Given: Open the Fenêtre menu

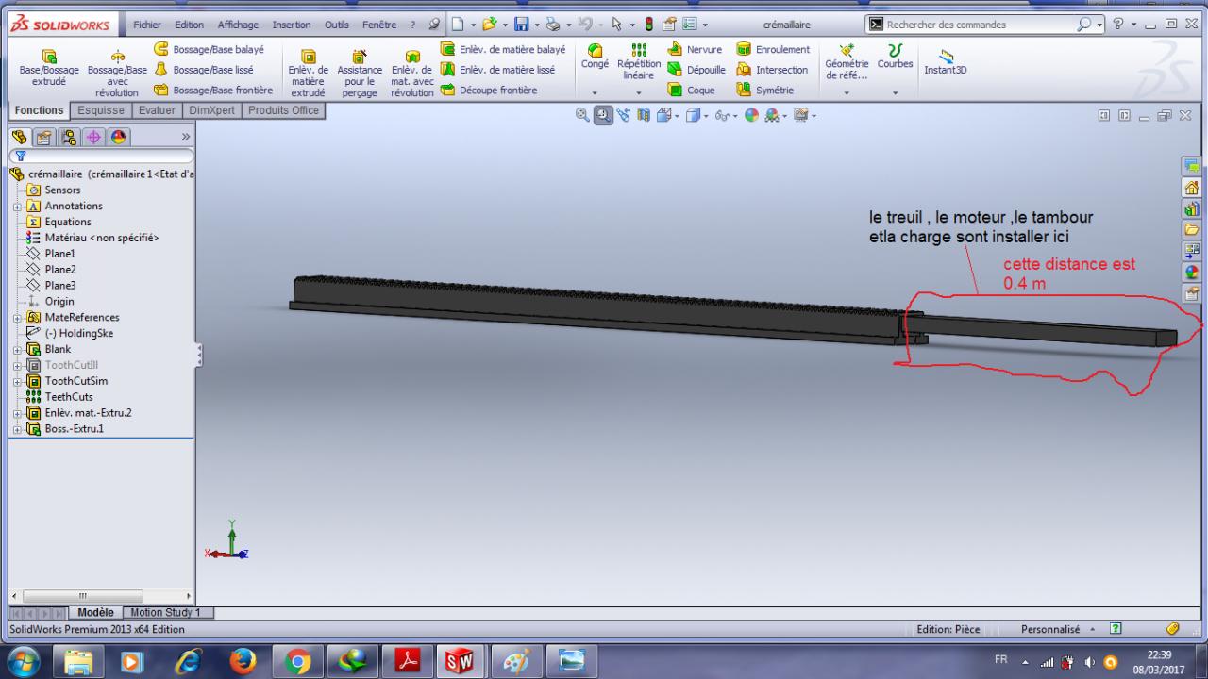Looking at the screenshot, I should (x=379, y=25).
